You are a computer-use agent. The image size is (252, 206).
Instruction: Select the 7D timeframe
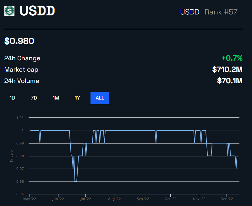(34, 98)
